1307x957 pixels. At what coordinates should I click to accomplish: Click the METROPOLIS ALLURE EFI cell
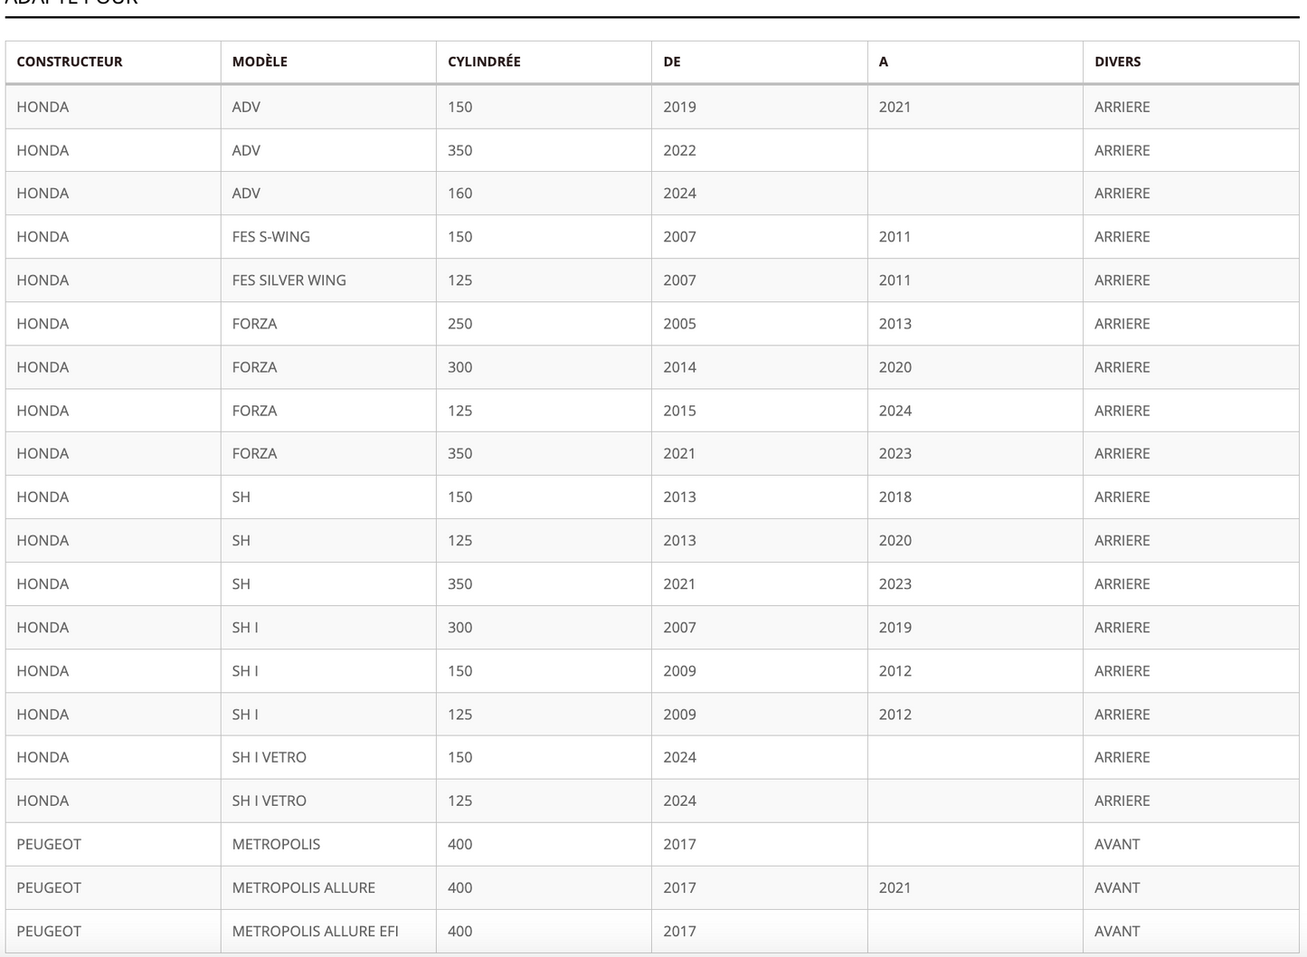click(316, 931)
